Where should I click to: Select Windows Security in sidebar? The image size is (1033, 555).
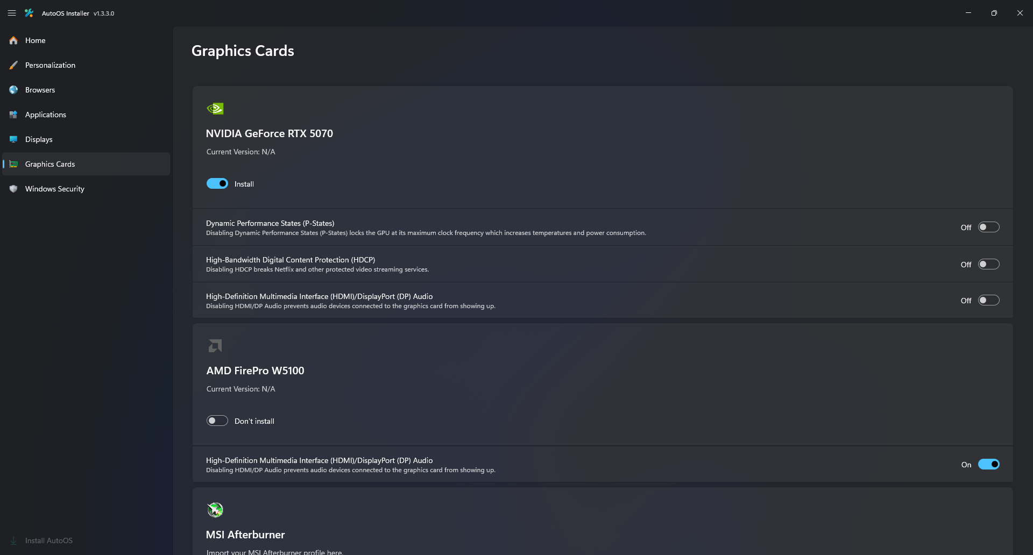tap(86, 189)
